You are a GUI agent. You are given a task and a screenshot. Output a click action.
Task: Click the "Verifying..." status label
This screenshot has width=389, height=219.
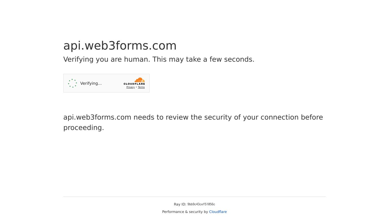[91, 83]
